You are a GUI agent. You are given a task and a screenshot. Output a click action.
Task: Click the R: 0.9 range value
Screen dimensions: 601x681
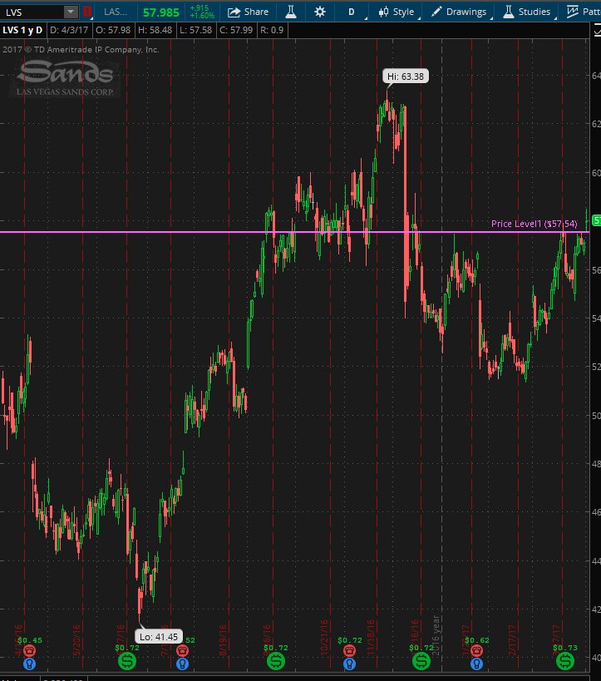tap(272, 30)
